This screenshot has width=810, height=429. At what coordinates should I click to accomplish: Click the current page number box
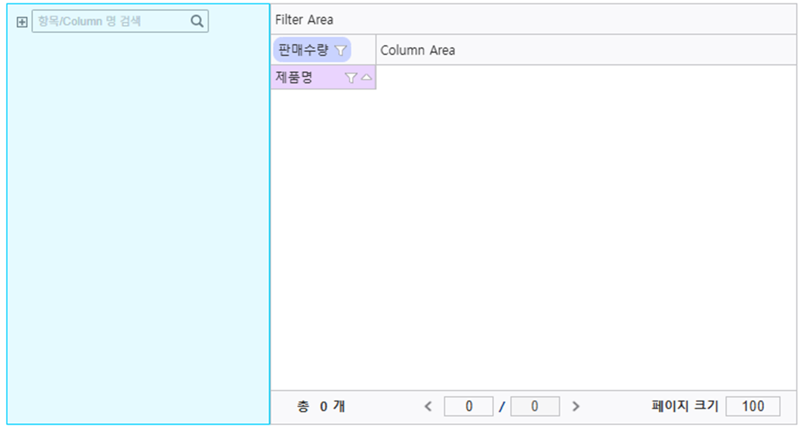click(468, 407)
